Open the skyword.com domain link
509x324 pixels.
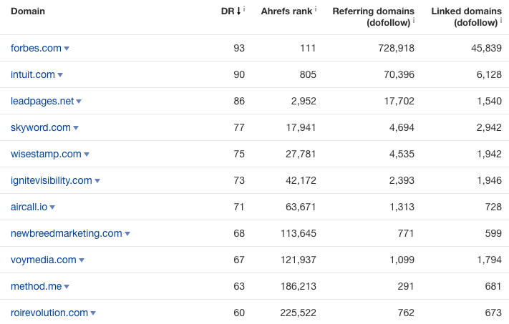[41, 127]
